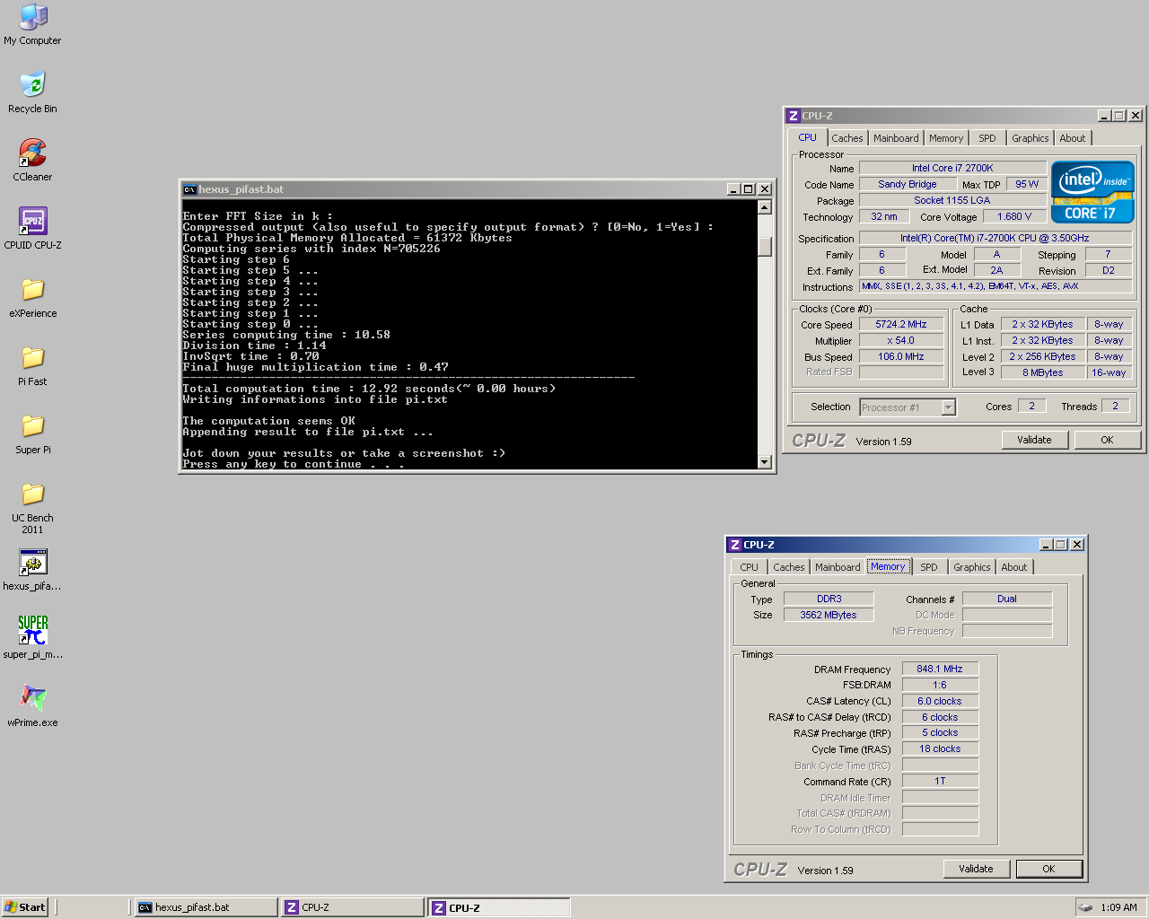This screenshot has height=919, width=1149.
Task: Click the hexus_pifast.bat console title icon
Action: 189,189
